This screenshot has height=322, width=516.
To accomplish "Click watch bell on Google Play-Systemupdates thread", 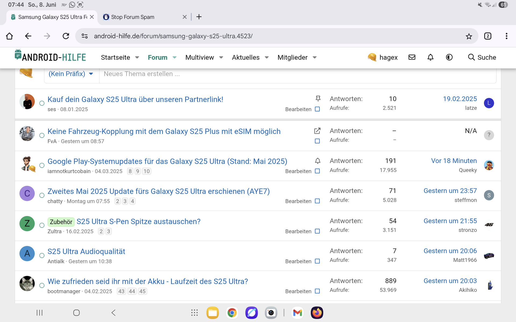I will point(317,161).
